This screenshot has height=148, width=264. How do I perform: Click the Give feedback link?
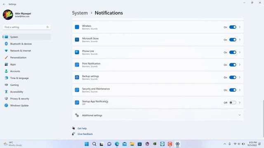click(x=85, y=134)
